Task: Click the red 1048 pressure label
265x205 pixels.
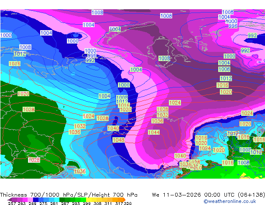Action: click(x=118, y=140)
